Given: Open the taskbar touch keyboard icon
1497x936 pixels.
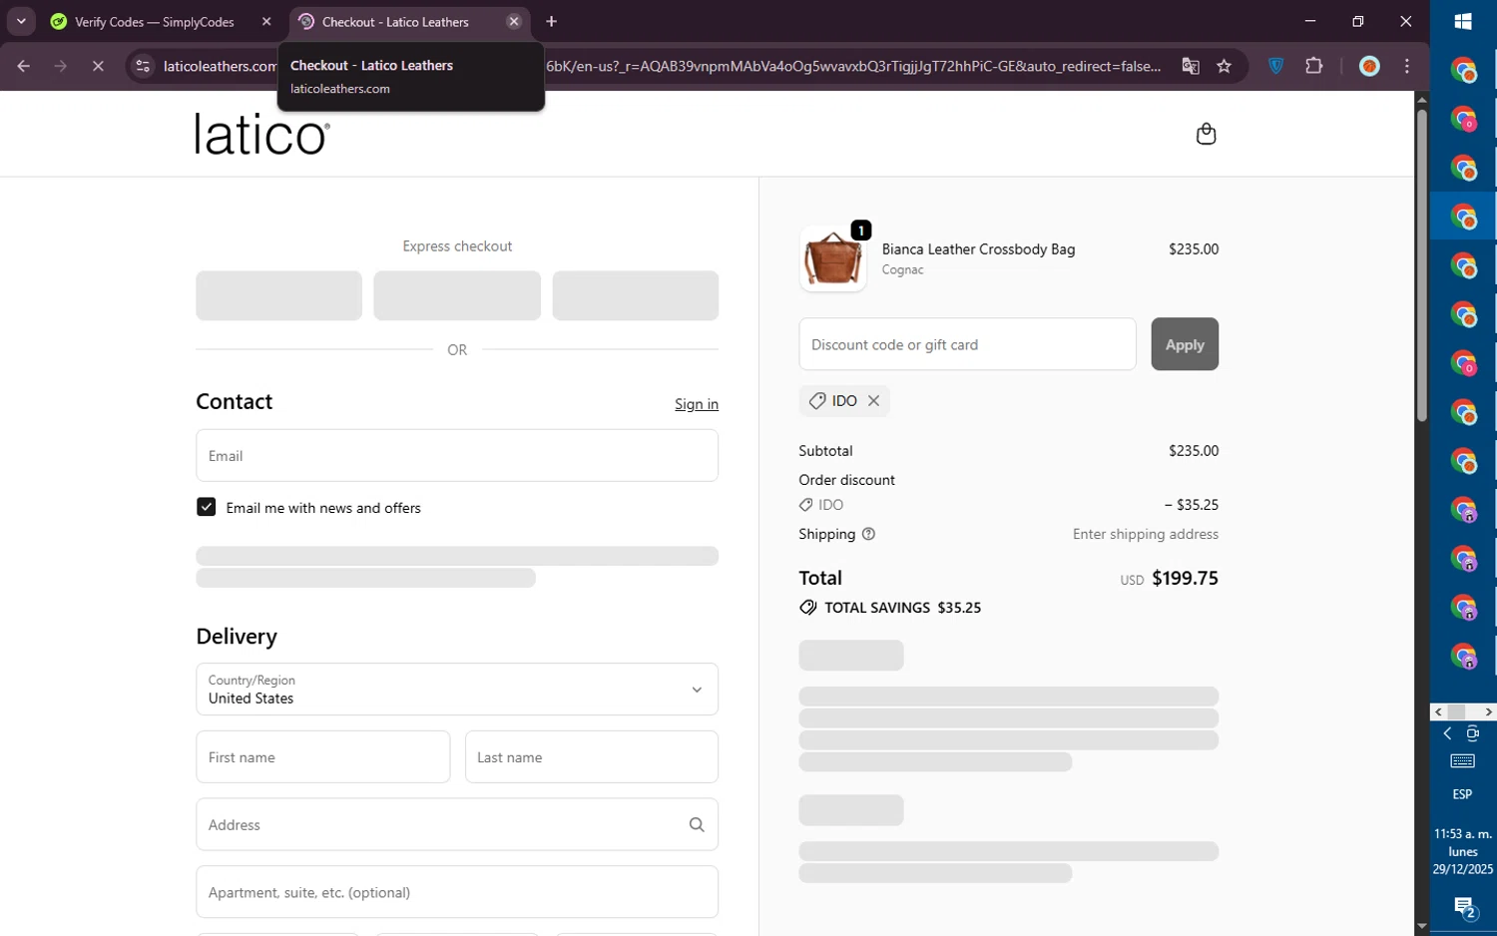Looking at the screenshot, I should (1463, 762).
